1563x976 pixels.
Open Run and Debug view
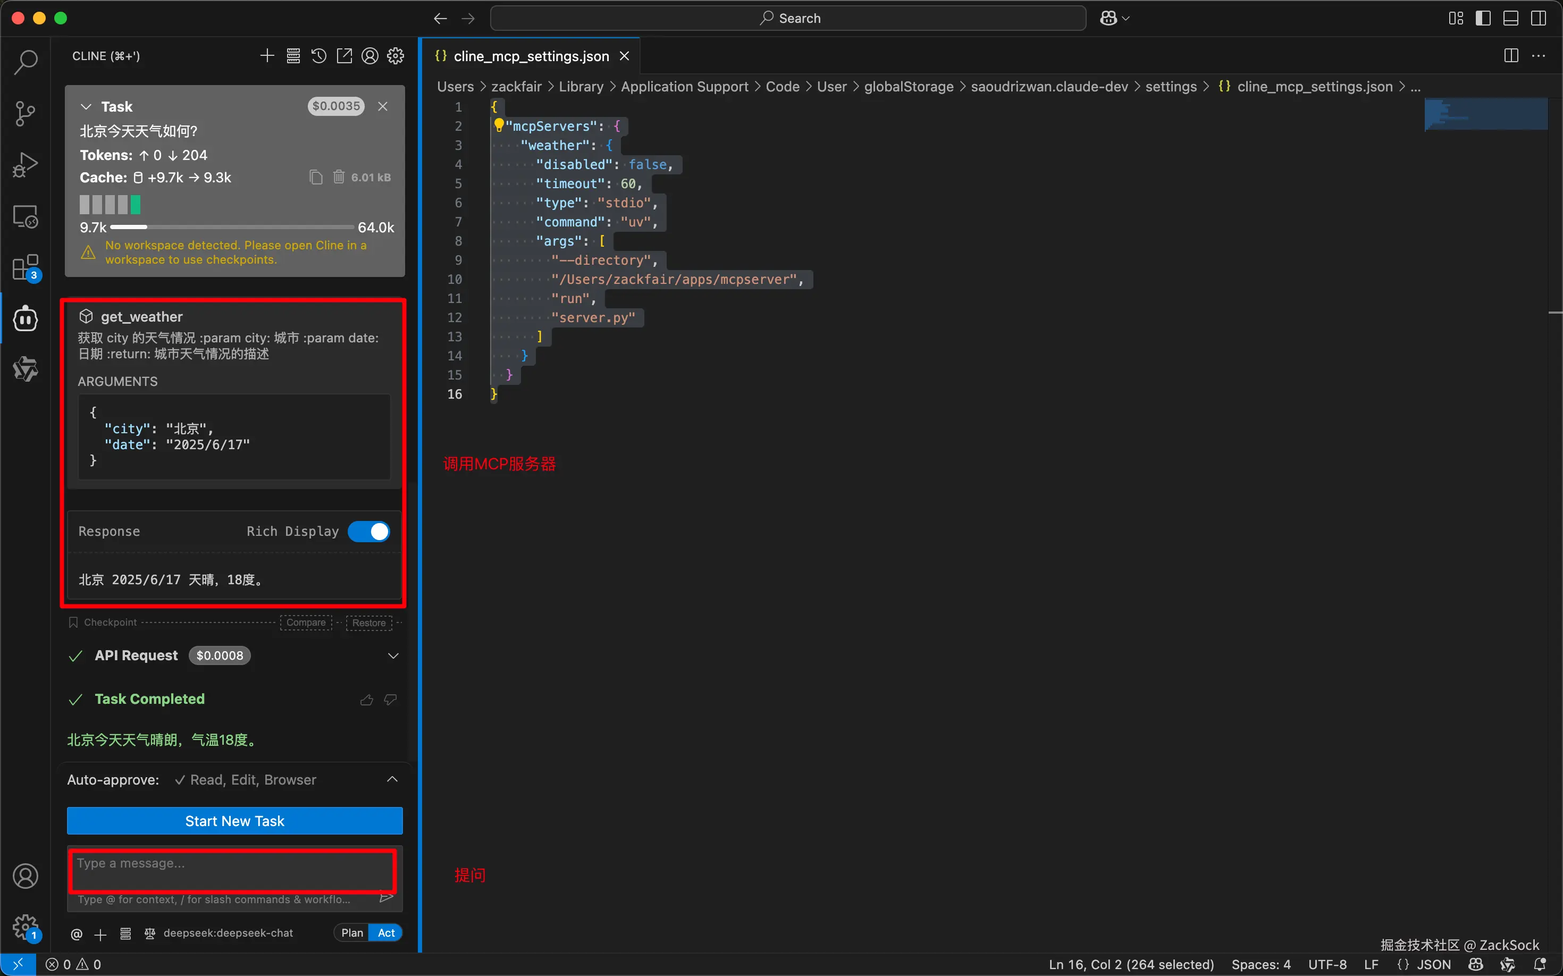click(26, 165)
